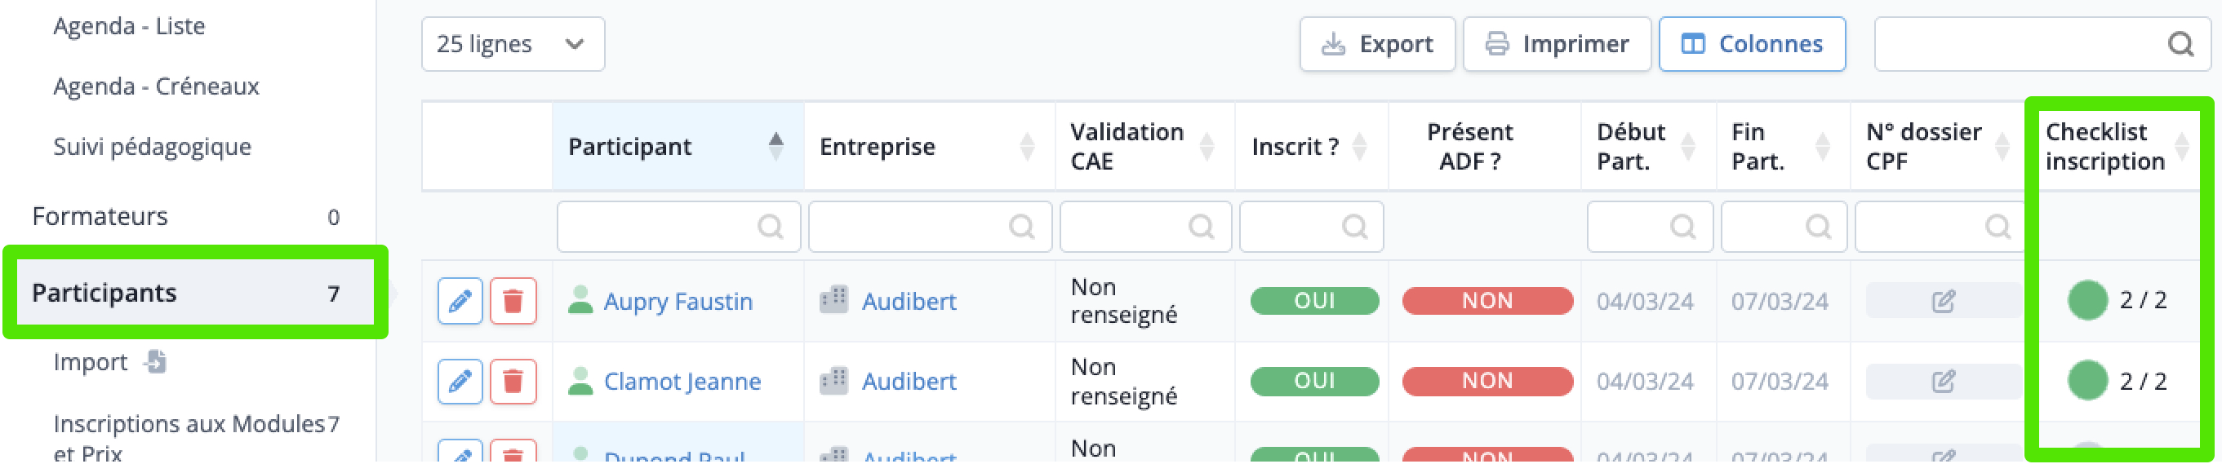Viewport: 2222px width, 464px height.
Task: Edit Clamot Jeanne with the pencil icon
Action: tap(460, 381)
